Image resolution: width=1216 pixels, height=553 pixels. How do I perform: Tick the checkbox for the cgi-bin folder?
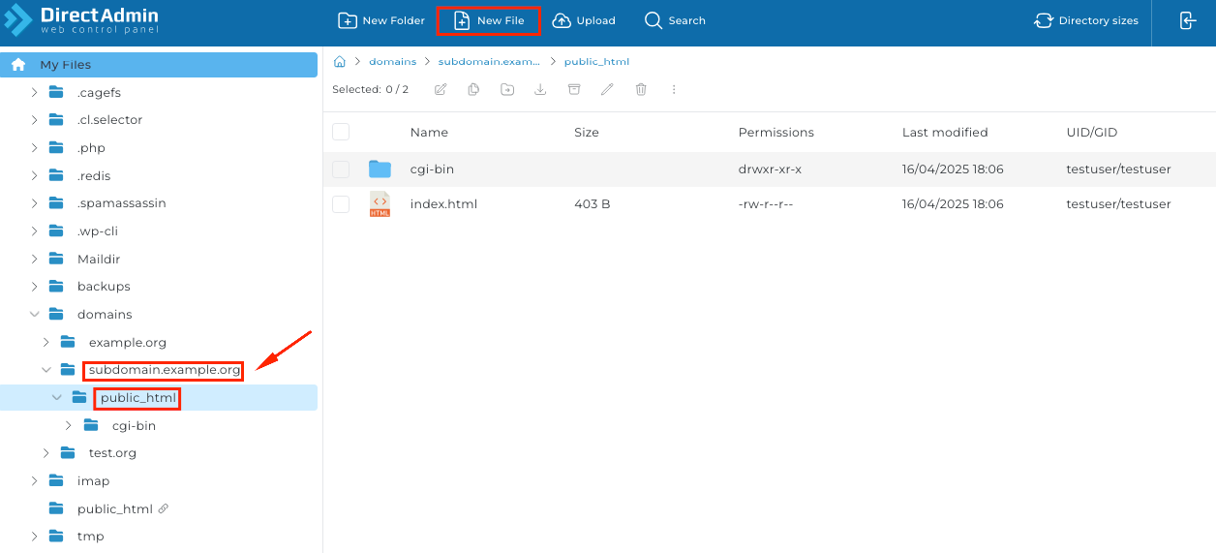coord(341,169)
